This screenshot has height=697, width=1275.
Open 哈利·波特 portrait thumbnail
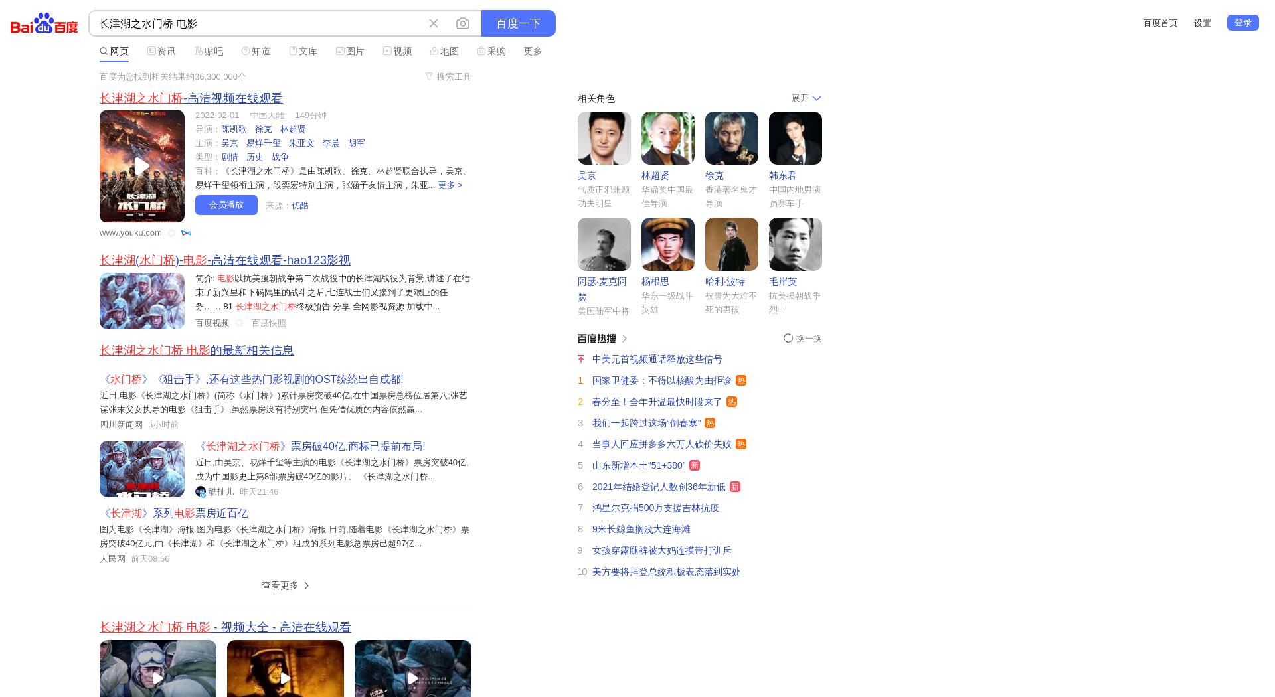732,244
